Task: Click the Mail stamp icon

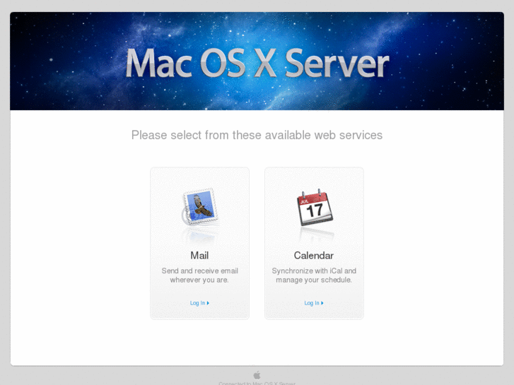Action: pyautogui.click(x=199, y=207)
